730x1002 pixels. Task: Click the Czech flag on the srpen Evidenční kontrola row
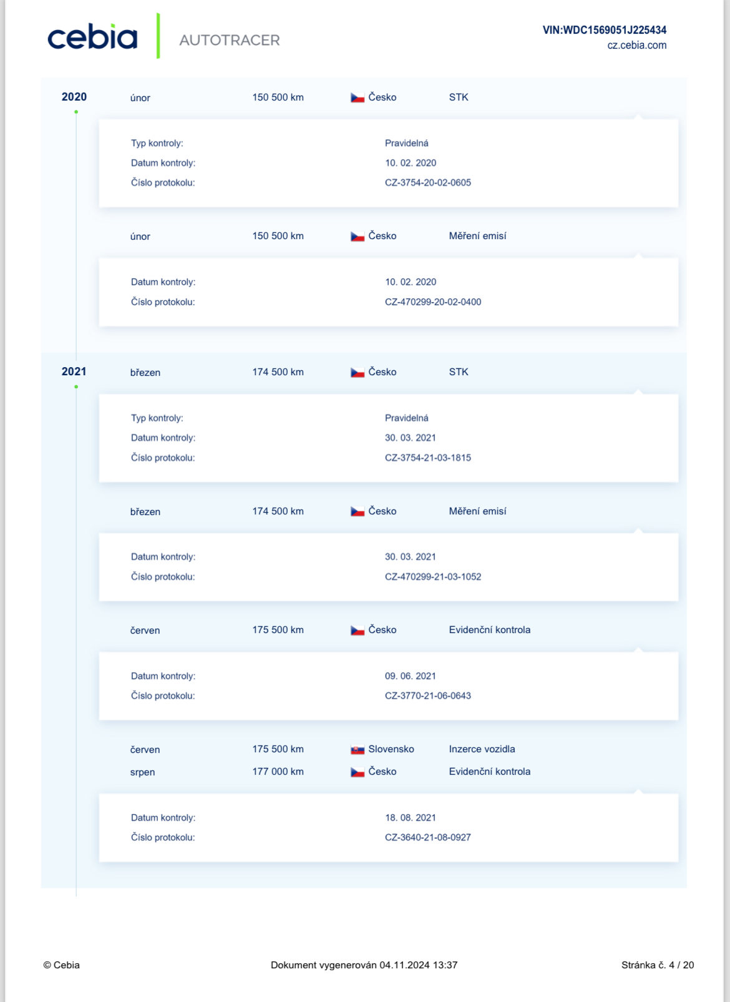pyautogui.click(x=358, y=772)
